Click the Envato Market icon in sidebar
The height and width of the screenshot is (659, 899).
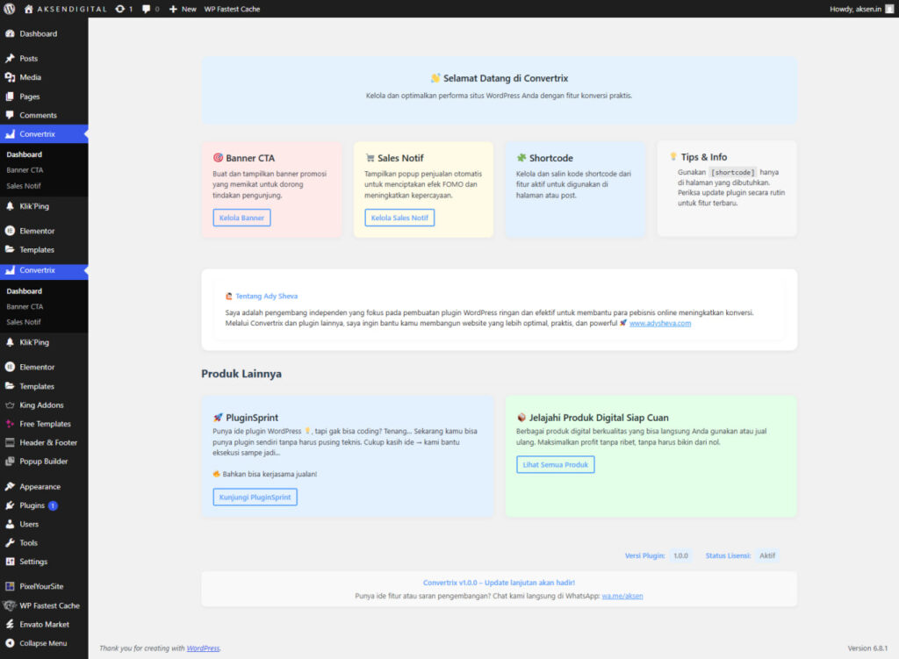point(11,625)
